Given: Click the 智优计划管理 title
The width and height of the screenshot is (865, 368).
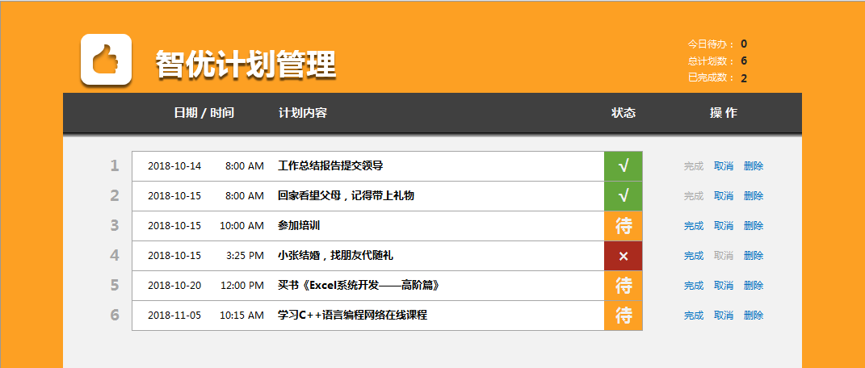Looking at the screenshot, I should point(246,65).
